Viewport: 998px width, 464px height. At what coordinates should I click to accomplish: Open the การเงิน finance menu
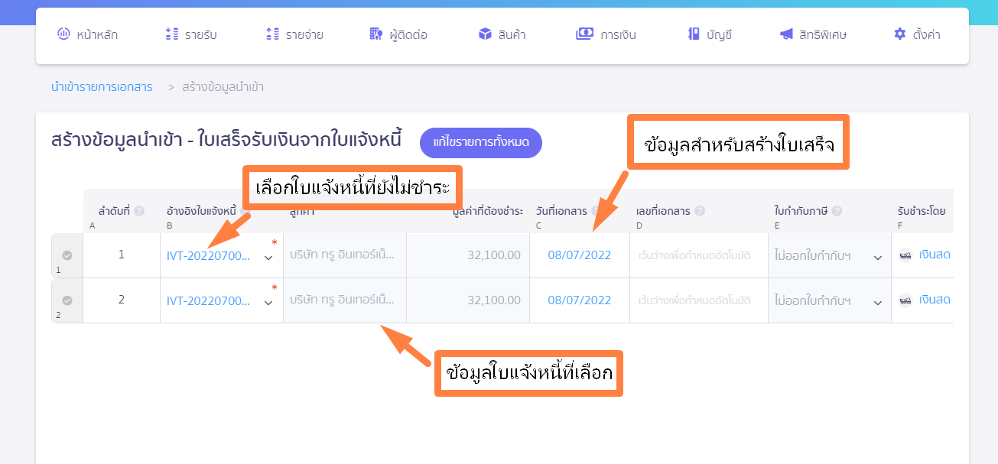(606, 34)
